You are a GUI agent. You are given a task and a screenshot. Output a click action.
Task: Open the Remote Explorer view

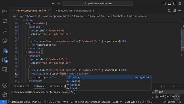pos(5,69)
